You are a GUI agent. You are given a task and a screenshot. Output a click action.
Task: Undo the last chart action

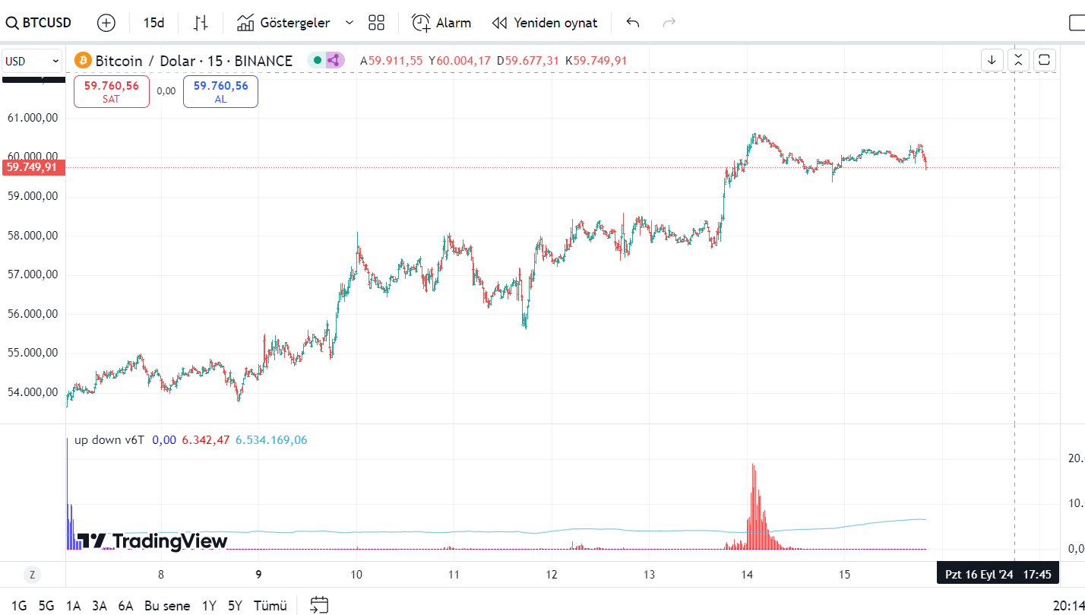coord(633,23)
